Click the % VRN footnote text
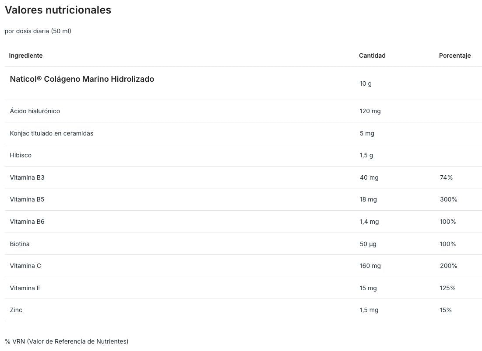The height and width of the screenshot is (351, 482). [67, 341]
